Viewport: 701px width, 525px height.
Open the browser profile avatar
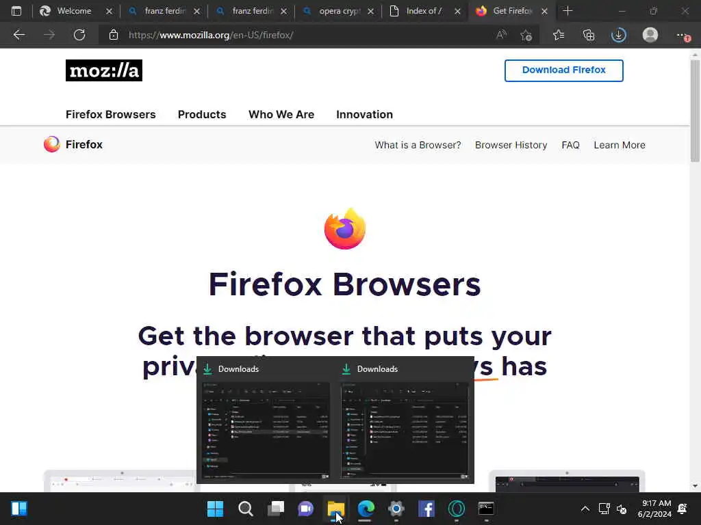[650, 35]
